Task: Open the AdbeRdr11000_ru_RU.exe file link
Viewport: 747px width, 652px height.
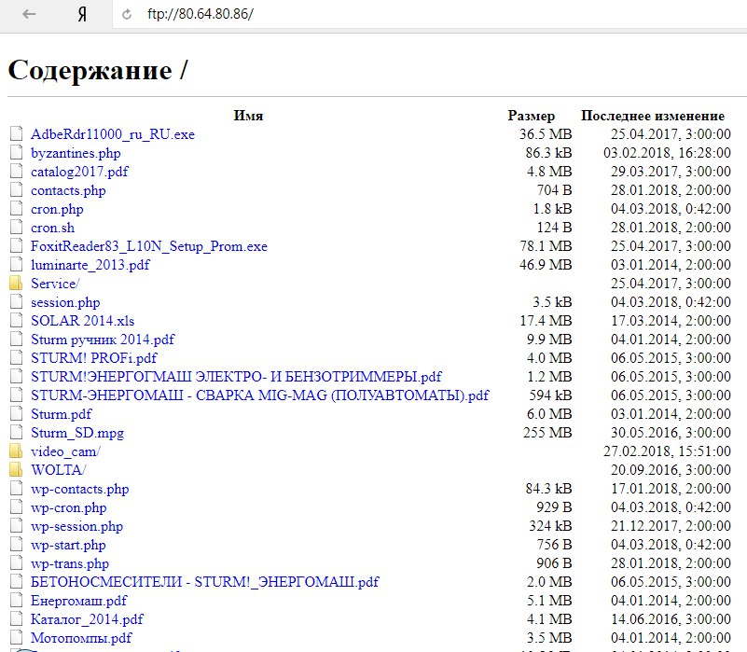Action: (x=112, y=134)
